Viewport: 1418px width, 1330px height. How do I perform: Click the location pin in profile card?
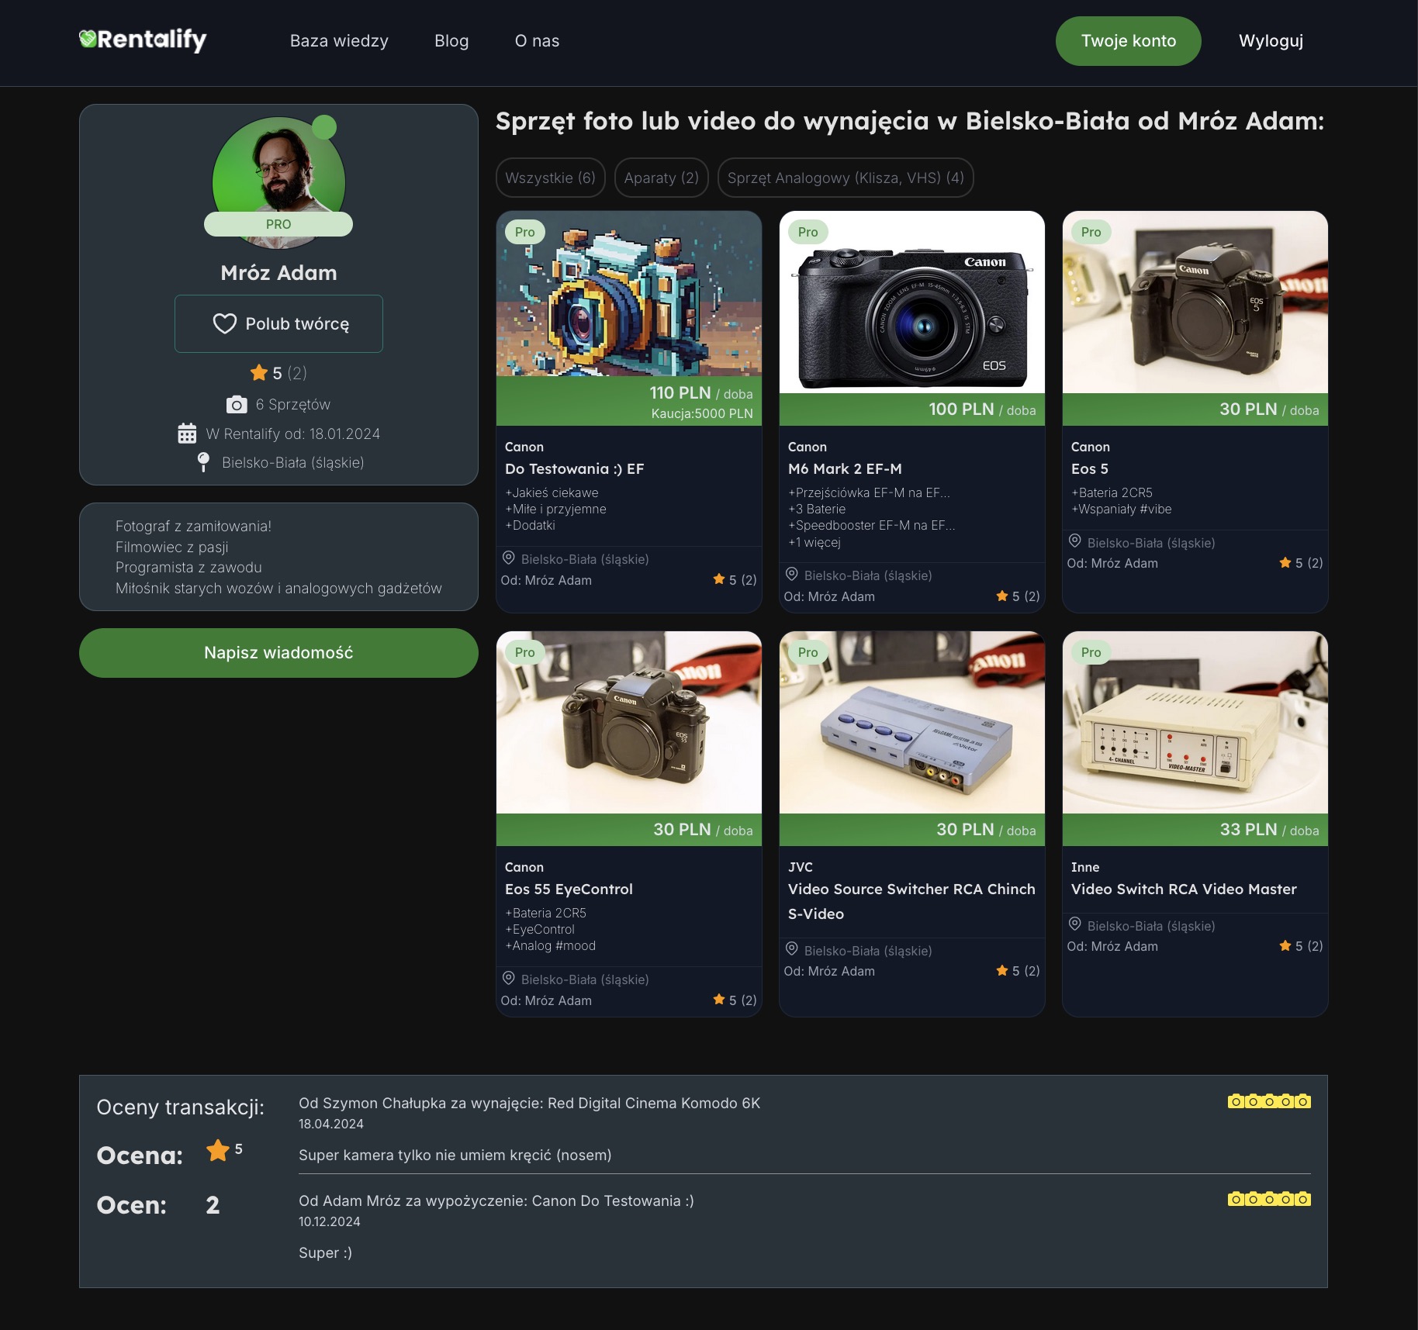click(203, 462)
